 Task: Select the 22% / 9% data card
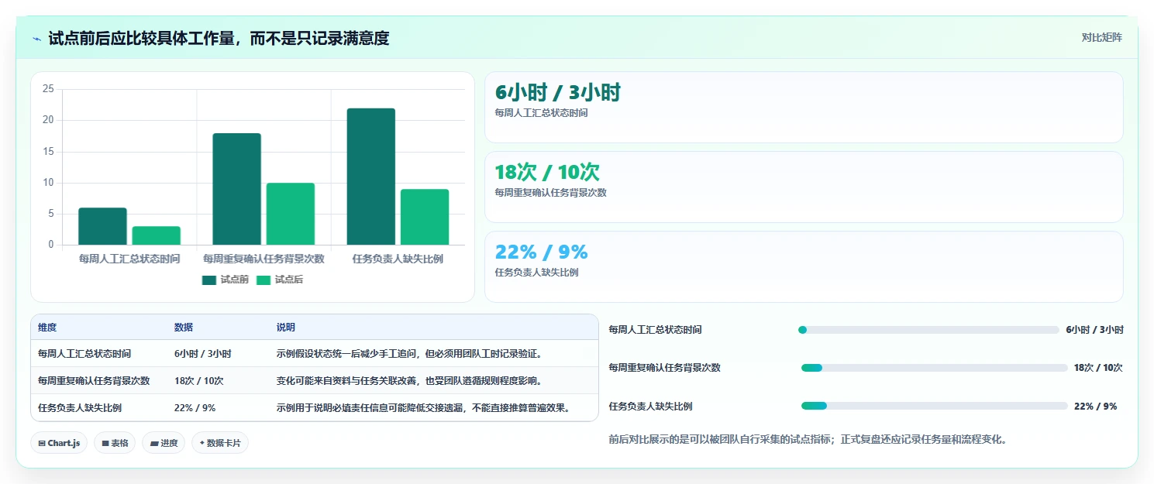tap(804, 266)
